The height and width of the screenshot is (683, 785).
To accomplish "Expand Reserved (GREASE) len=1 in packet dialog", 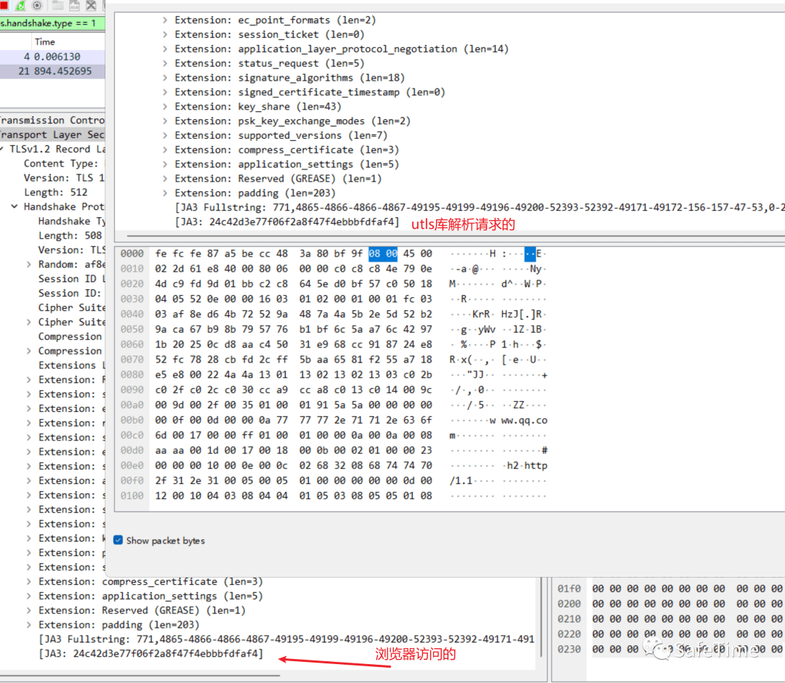I will (165, 179).
